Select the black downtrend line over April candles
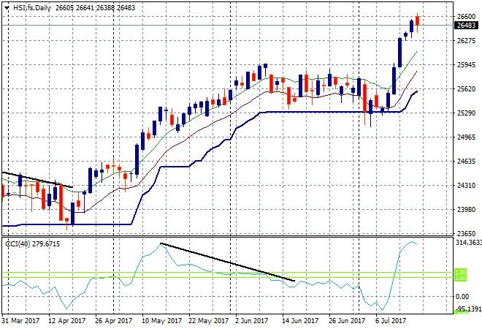 click(x=37, y=180)
